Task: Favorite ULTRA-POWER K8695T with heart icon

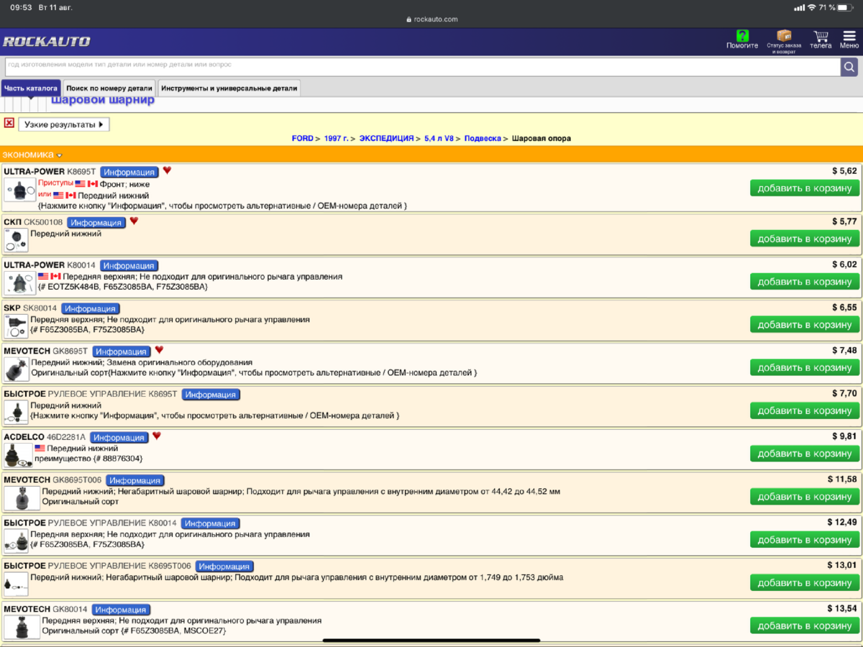Action: click(167, 170)
